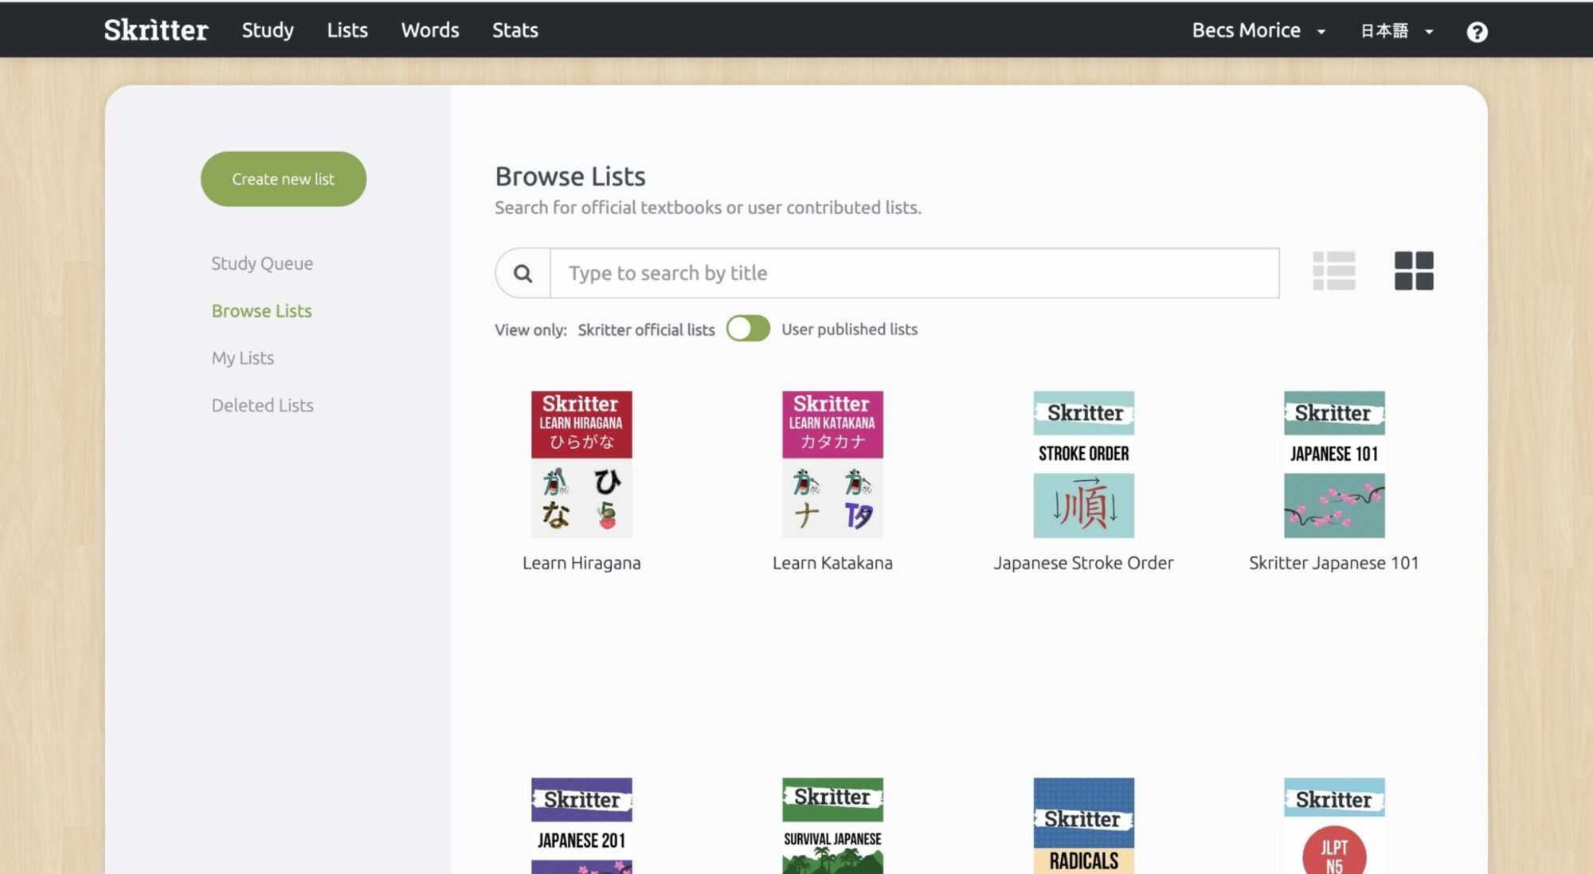
Task: Click the search magnifier icon
Action: point(523,274)
